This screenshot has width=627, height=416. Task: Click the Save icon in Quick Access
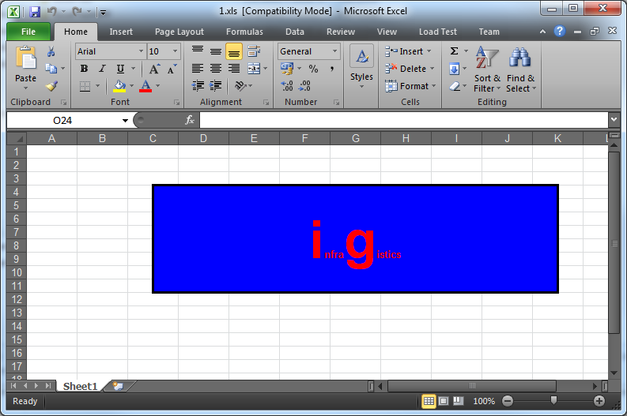34,12
